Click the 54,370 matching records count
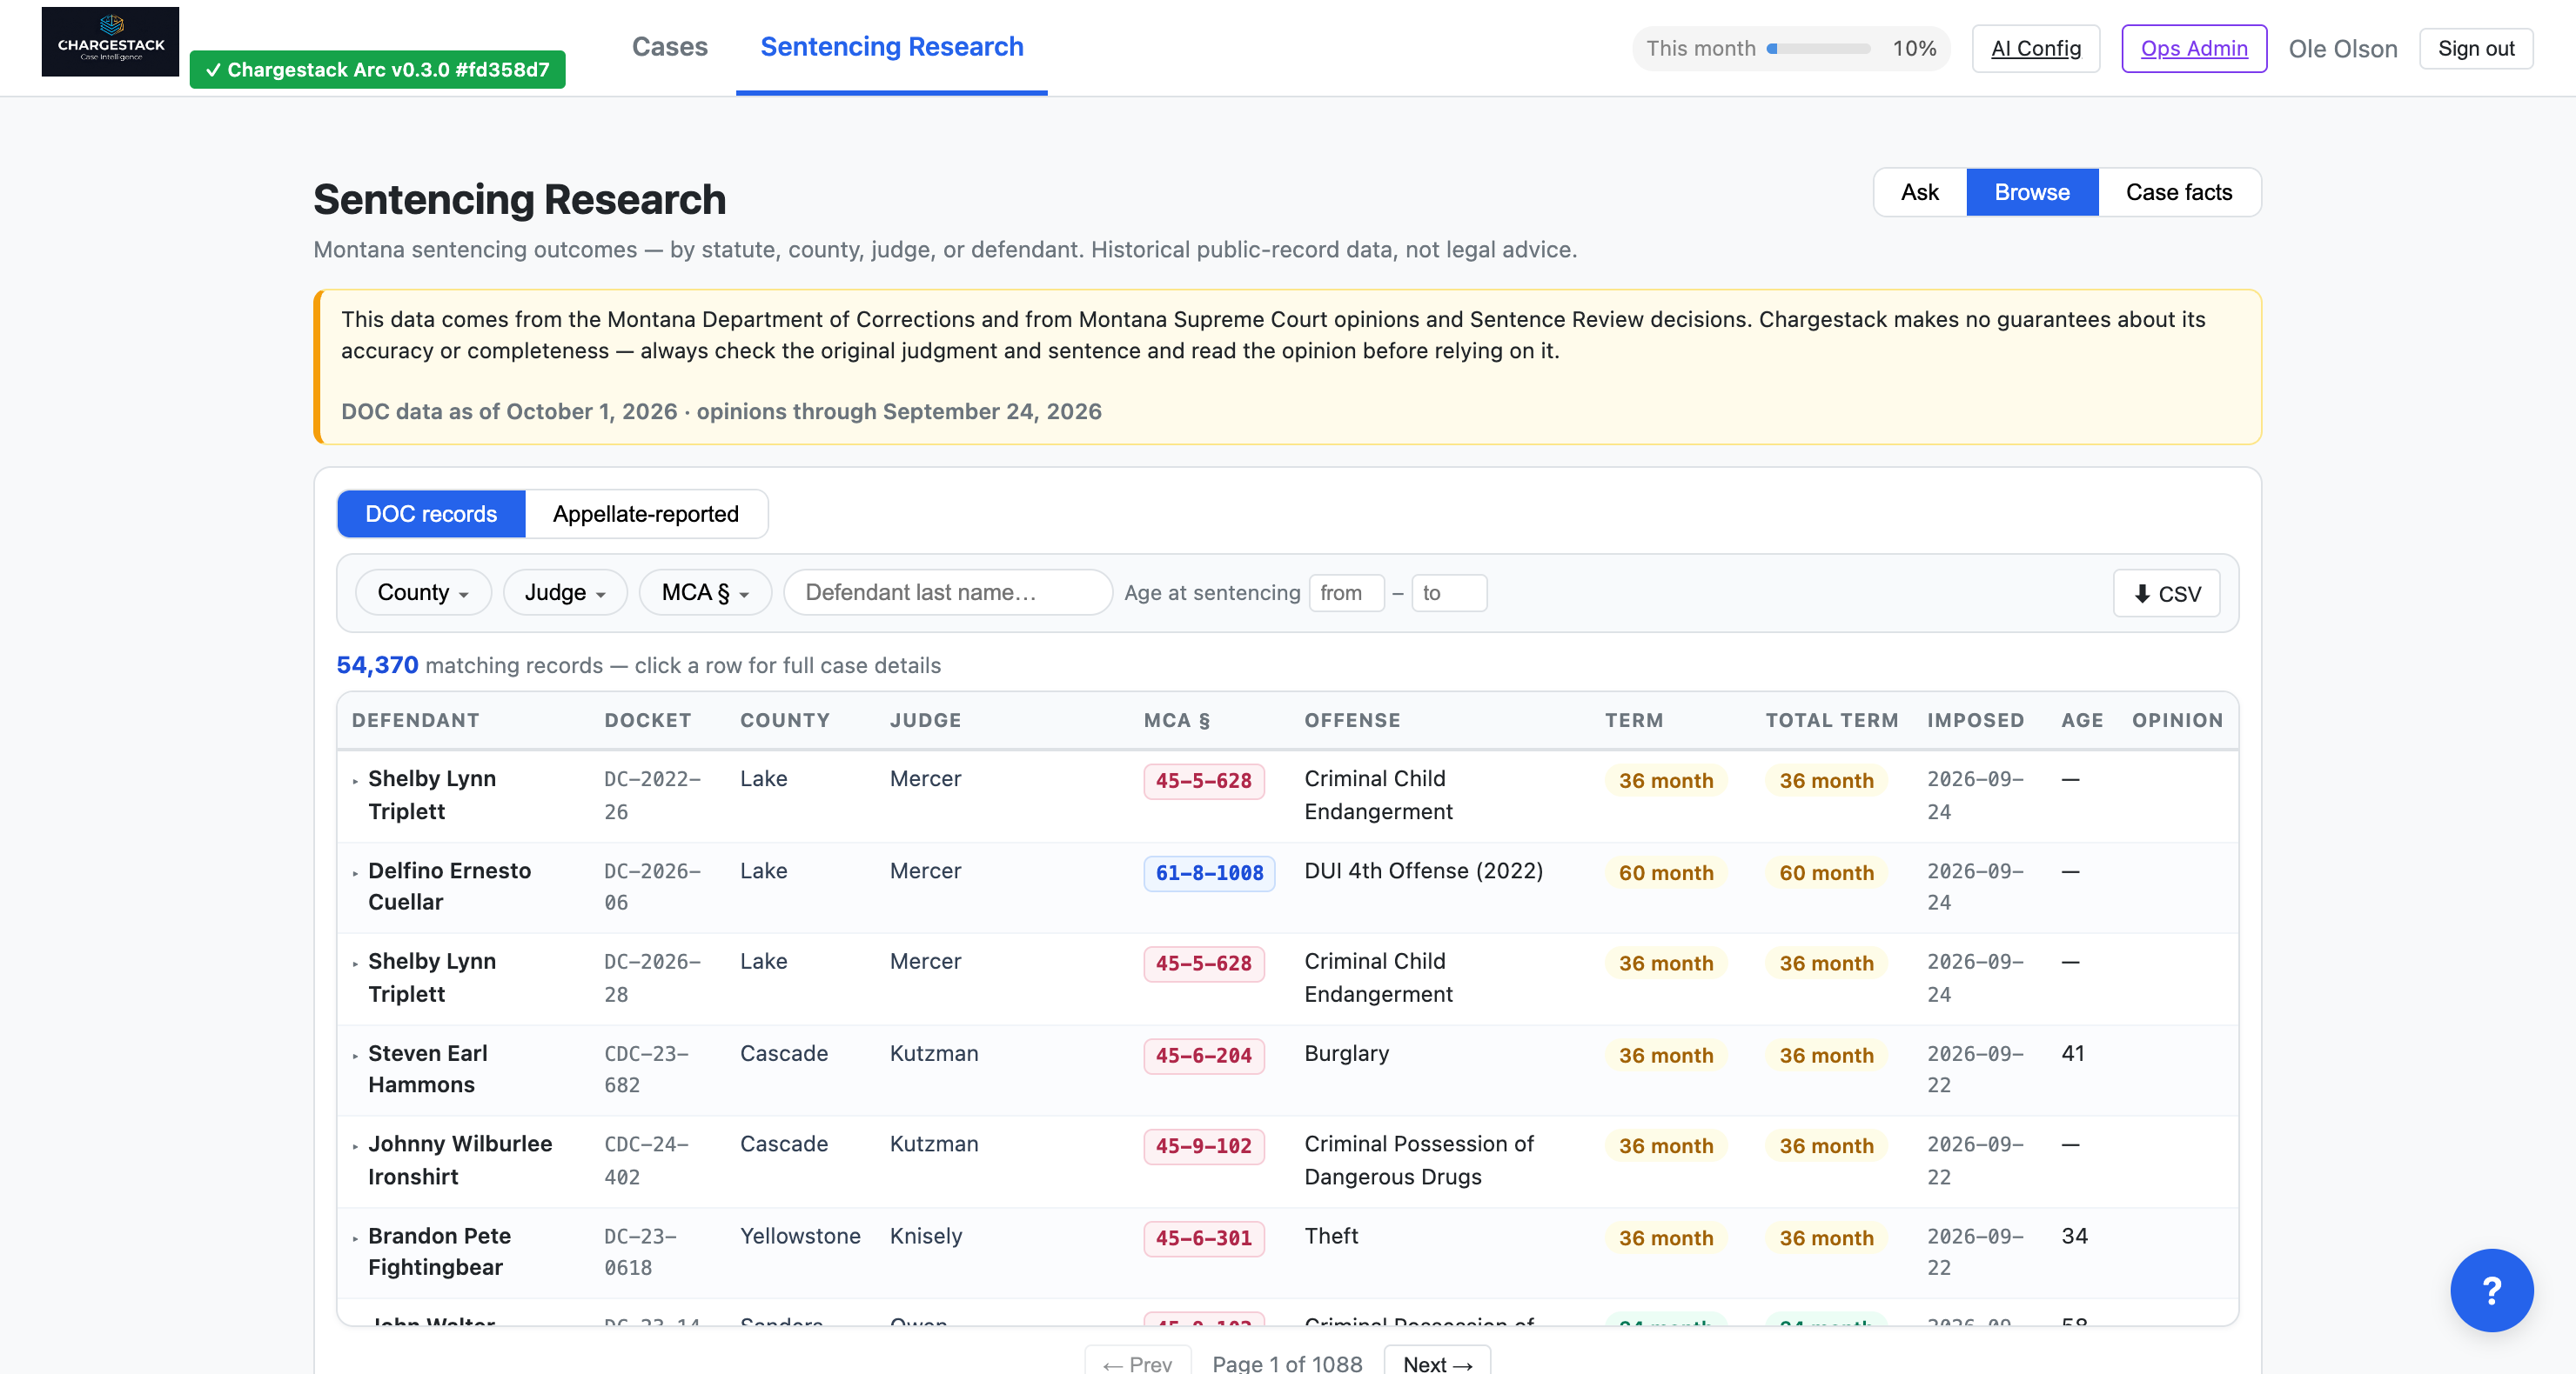2576x1374 pixels. click(377, 664)
